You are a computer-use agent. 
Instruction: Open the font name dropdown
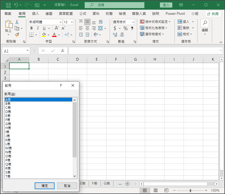click(60, 22)
